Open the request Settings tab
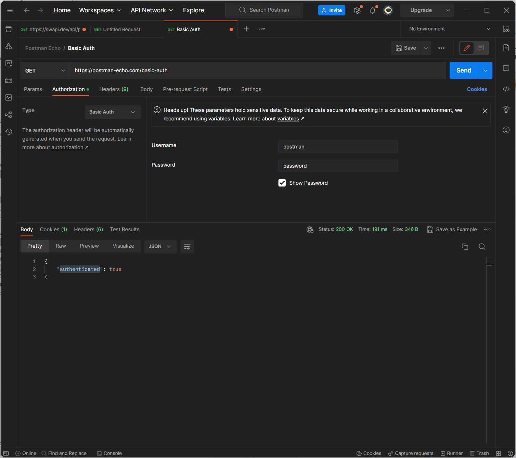This screenshot has height=458, width=516. tap(251, 89)
